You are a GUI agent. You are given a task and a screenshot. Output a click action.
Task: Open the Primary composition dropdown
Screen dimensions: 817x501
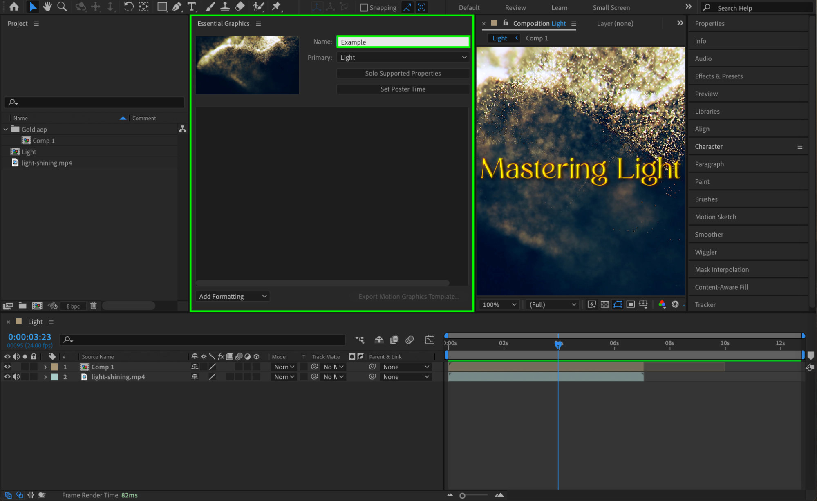403,58
